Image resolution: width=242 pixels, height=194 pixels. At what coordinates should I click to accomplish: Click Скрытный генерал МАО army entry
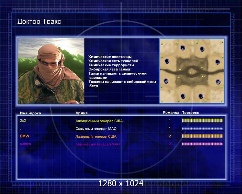pyautogui.click(x=96, y=129)
